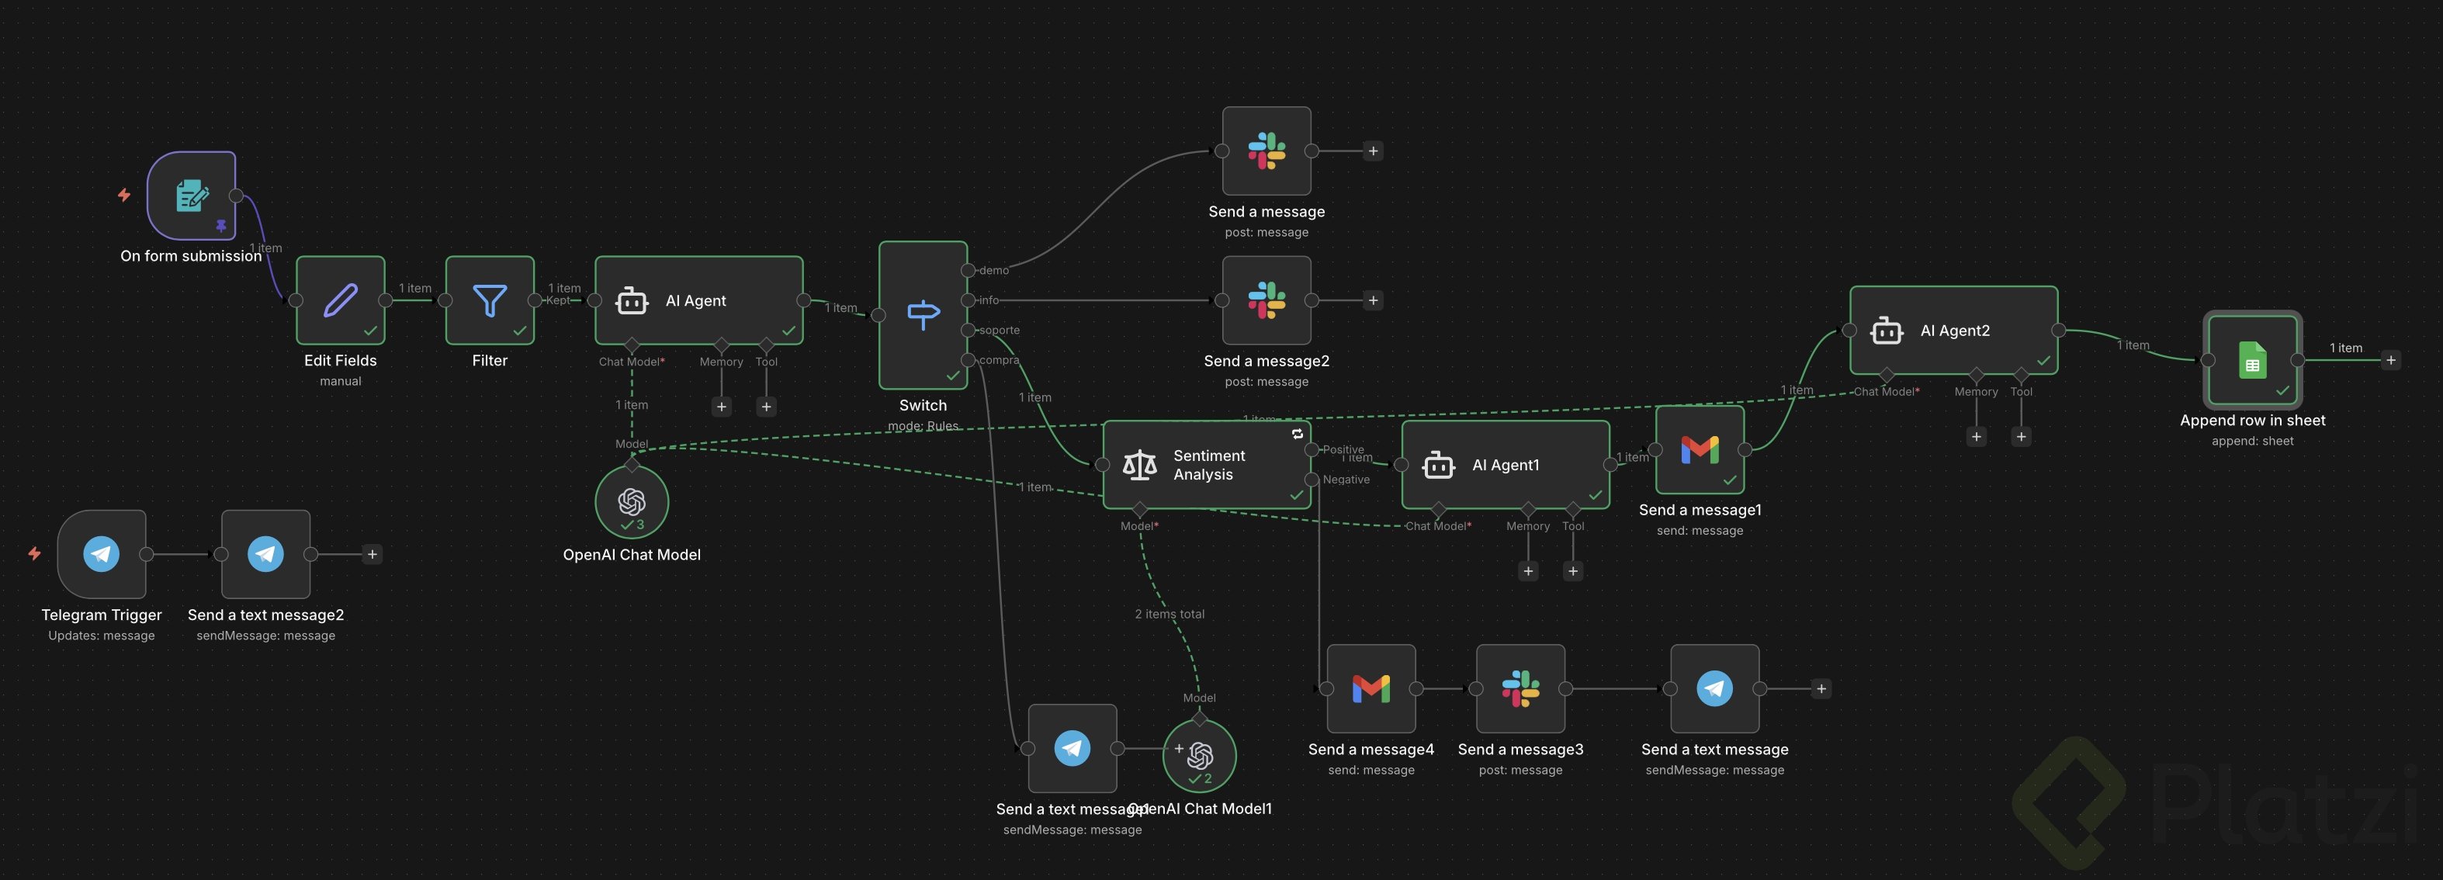Add node after Send a text message2
This screenshot has height=880, width=2443.
click(373, 554)
